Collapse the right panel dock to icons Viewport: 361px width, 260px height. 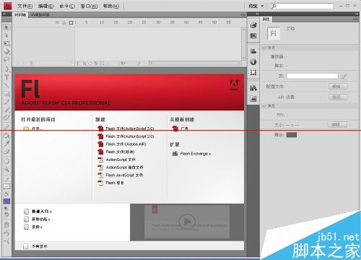(357, 14)
